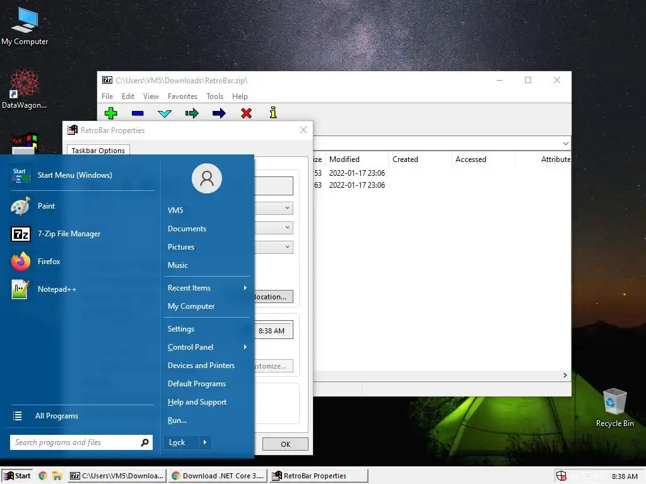This screenshot has height=484, width=646.
Task: Select the Taskbar Options tab
Action: pyautogui.click(x=98, y=151)
